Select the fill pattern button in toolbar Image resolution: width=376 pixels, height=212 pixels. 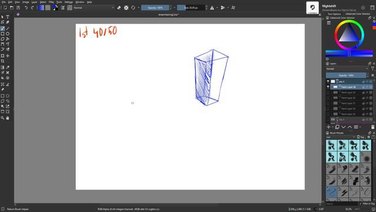48,8
